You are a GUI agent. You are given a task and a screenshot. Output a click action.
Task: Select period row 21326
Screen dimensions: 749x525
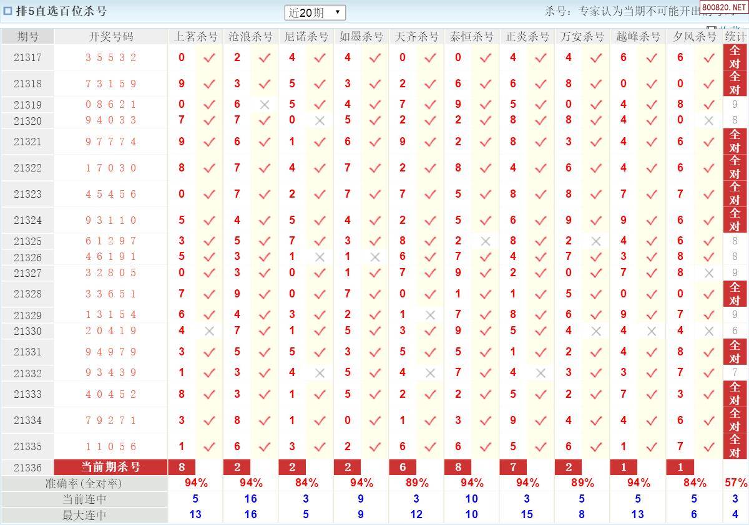coord(374,257)
